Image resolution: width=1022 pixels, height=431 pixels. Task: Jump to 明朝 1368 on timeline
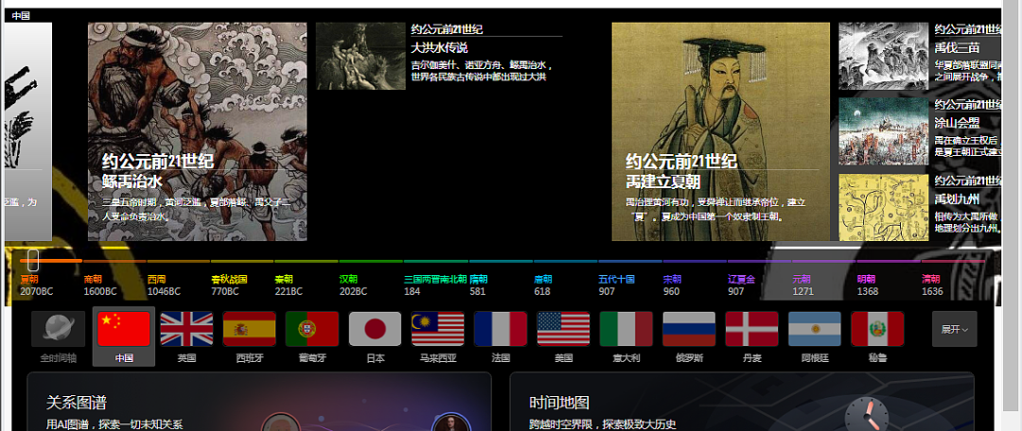click(868, 285)
